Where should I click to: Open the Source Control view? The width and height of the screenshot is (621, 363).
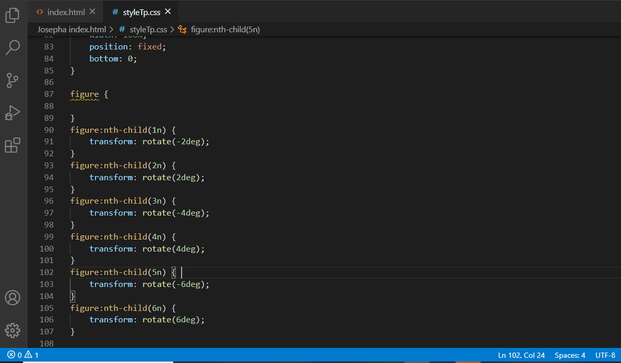click(13, 80)
